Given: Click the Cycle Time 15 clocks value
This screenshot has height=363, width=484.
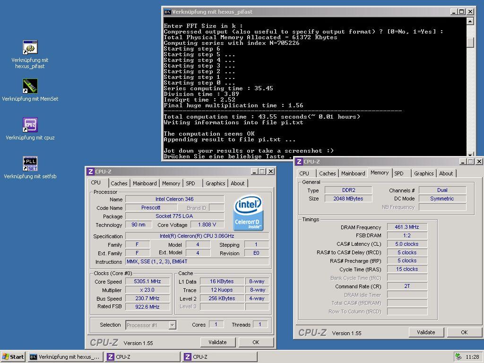Looking at the screenshot, I should point(407,269).
